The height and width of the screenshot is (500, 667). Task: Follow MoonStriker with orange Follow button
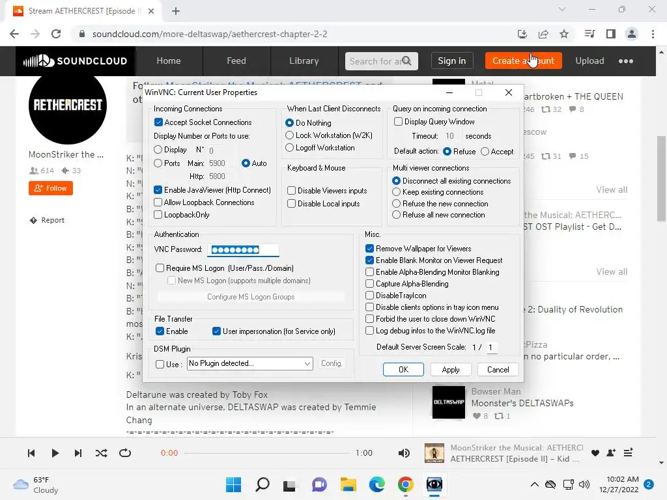51,188
